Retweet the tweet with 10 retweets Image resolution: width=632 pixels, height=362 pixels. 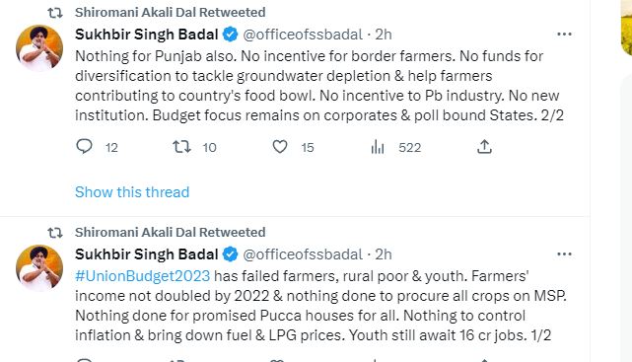click(x=181, y=147)
